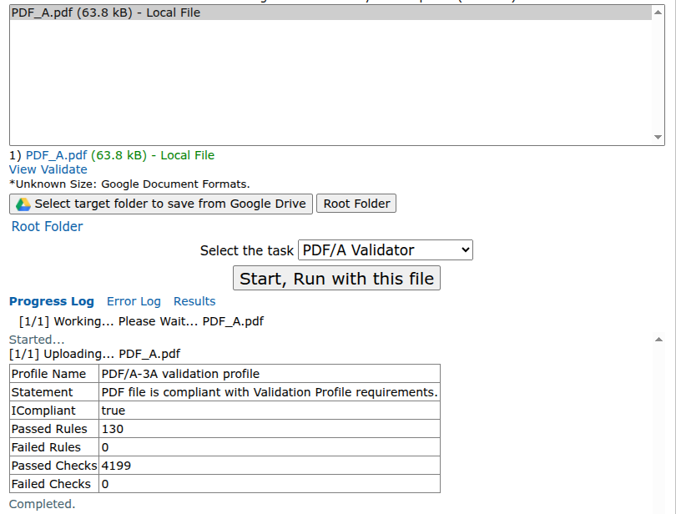Viewport: 676px width, 514px height.
Task: Click the Validate link
Action: coord(63,169)
